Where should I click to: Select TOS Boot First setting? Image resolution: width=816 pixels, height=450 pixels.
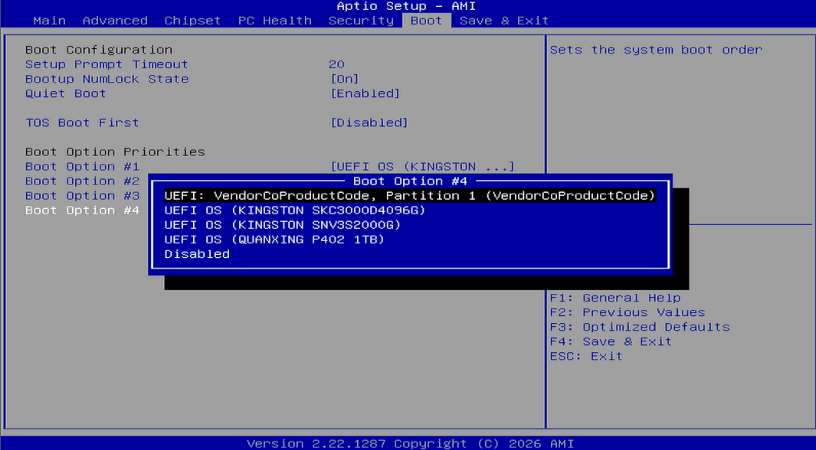(x=82, y=122)
